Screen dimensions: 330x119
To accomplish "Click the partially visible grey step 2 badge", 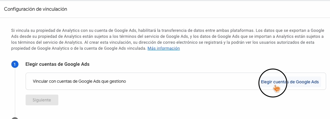I will pos(15,118).
